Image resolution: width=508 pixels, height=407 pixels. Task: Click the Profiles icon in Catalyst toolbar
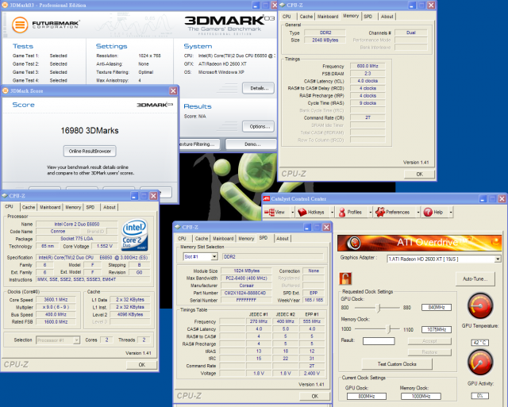[342, 212]
